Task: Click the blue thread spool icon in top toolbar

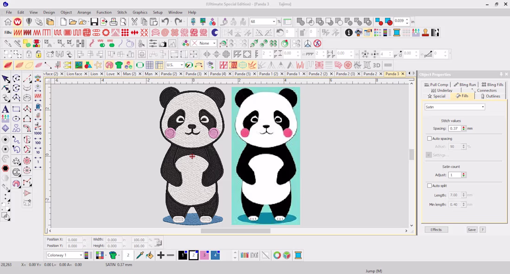Action: tap(396, 32)
